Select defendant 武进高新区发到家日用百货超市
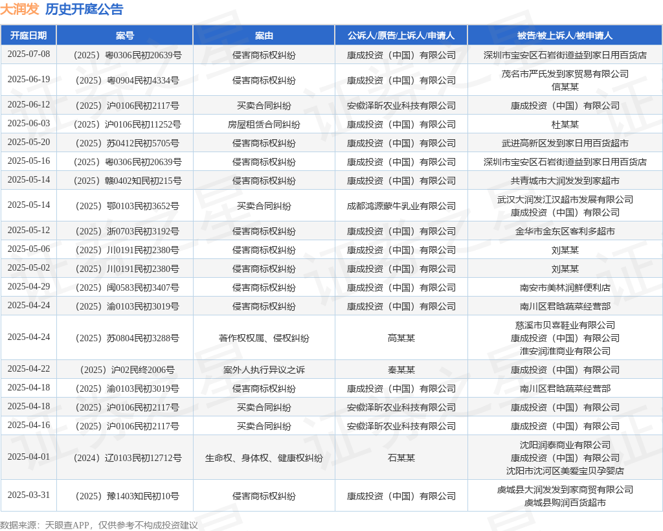 pos(565,143)
